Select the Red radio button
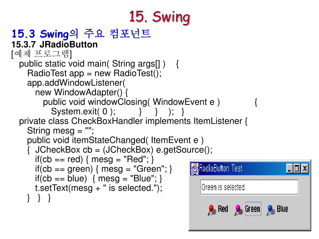Screen dimensions: 319x239 [218, 209]
